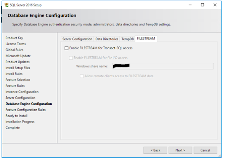Click the Database Engine Configuration page heading
Viewport: 225px width, 158px height.
pos(42,16)
